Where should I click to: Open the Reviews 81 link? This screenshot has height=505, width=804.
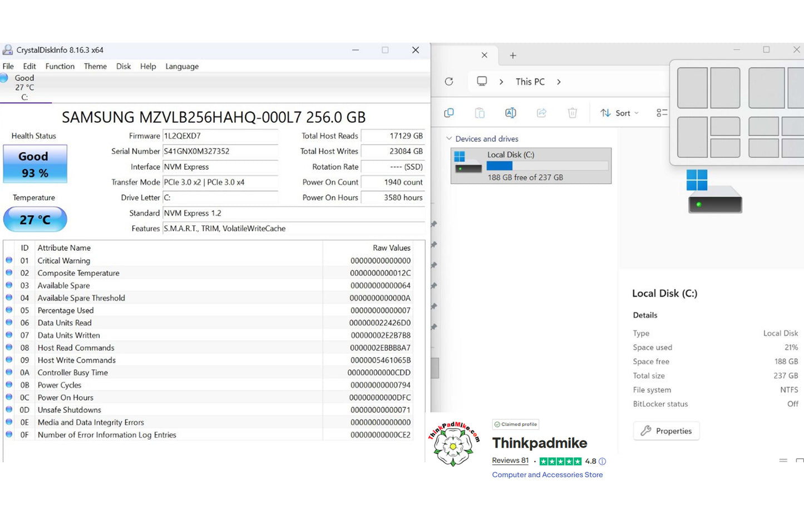510,461
